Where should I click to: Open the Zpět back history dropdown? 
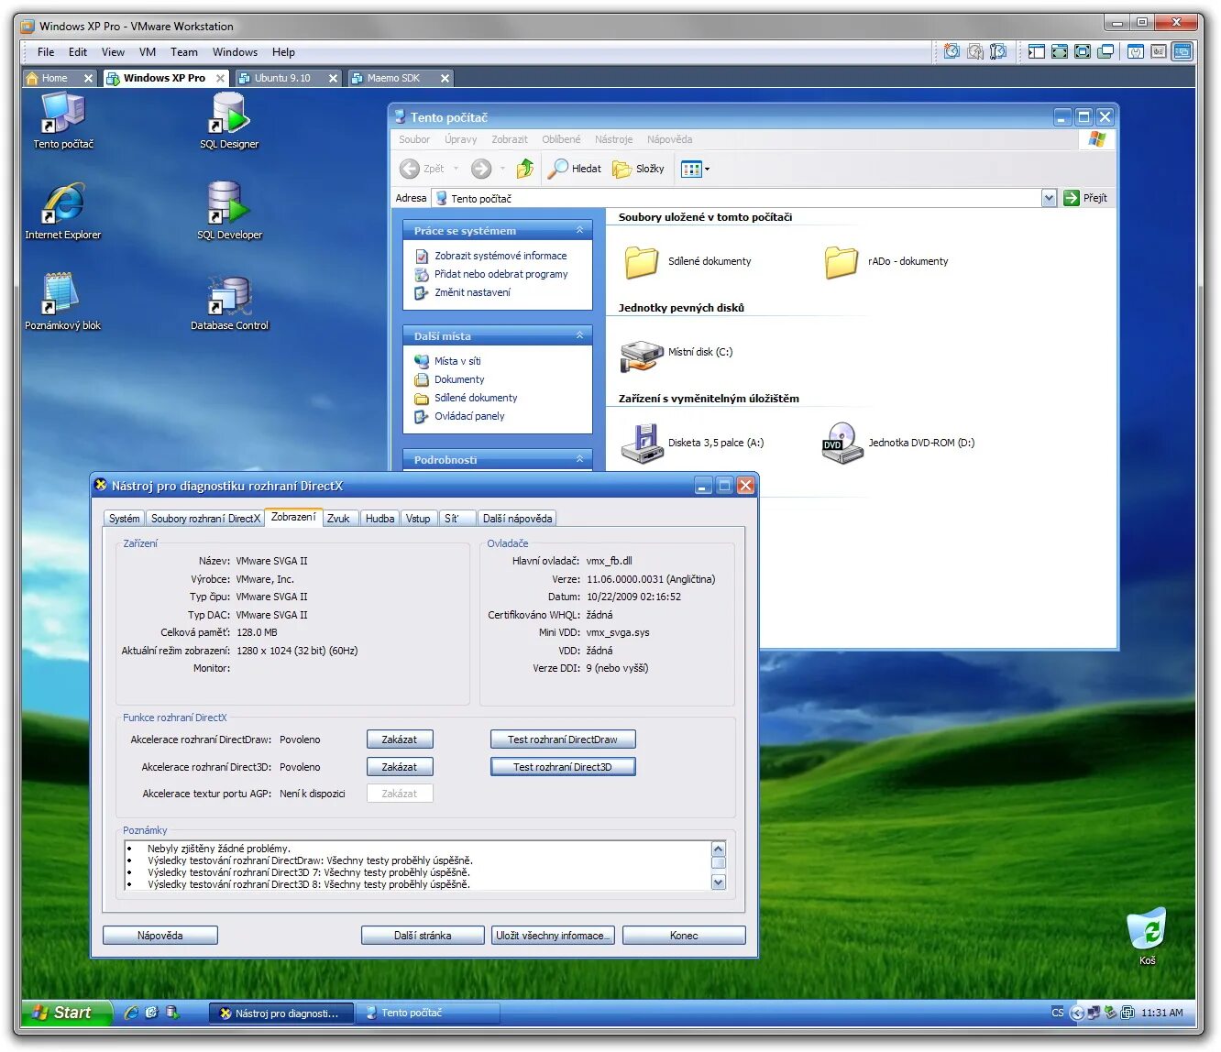pyautogui.click(x=456, y=169)
